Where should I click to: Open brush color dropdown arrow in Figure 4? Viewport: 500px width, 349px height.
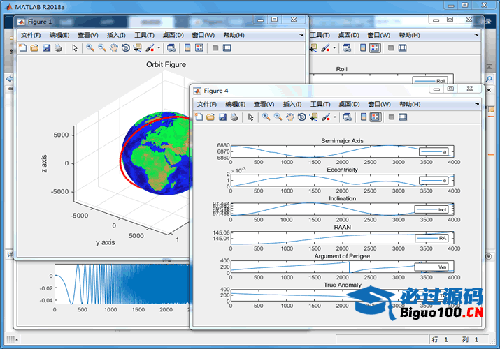[x=334, y=117]
